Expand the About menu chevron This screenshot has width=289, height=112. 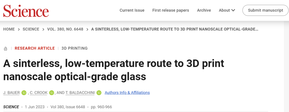coord(233,10)
